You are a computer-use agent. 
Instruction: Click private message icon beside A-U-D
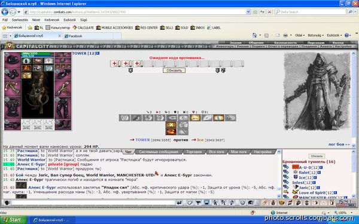tap(286, 167)
